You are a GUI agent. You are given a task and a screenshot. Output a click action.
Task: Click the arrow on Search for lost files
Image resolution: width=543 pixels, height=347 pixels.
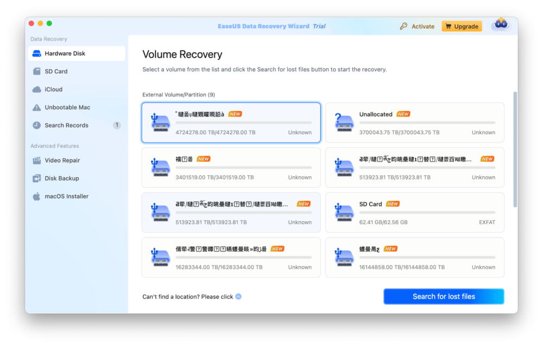[x=495, y=296]
